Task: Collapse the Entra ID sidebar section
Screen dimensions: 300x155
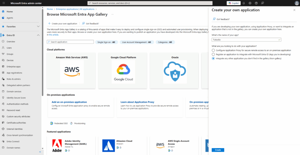Action: pos(38,35)
